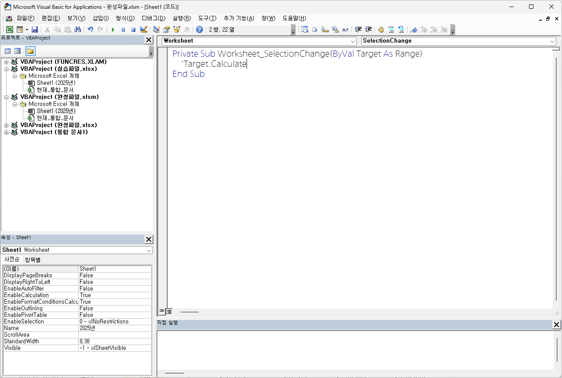Click View Object in Project pane
The width and height of the screenshot is (562, 378).
click(x=18, y=51)
